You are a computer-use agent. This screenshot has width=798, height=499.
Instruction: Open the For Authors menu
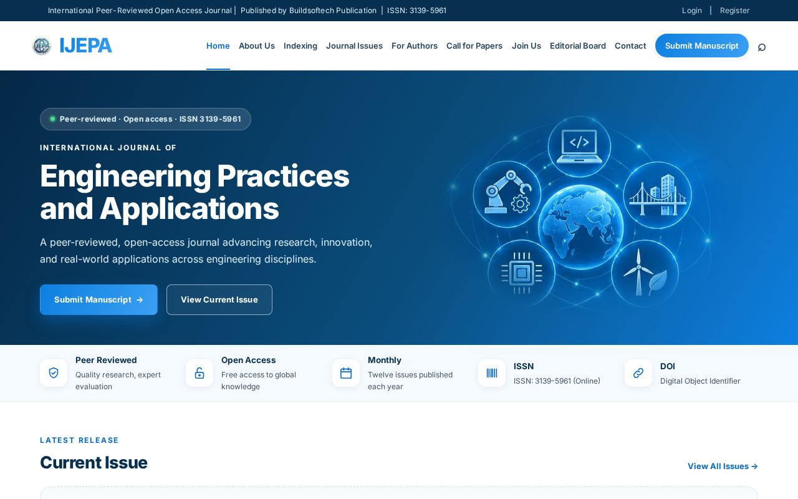click(415, 46)
